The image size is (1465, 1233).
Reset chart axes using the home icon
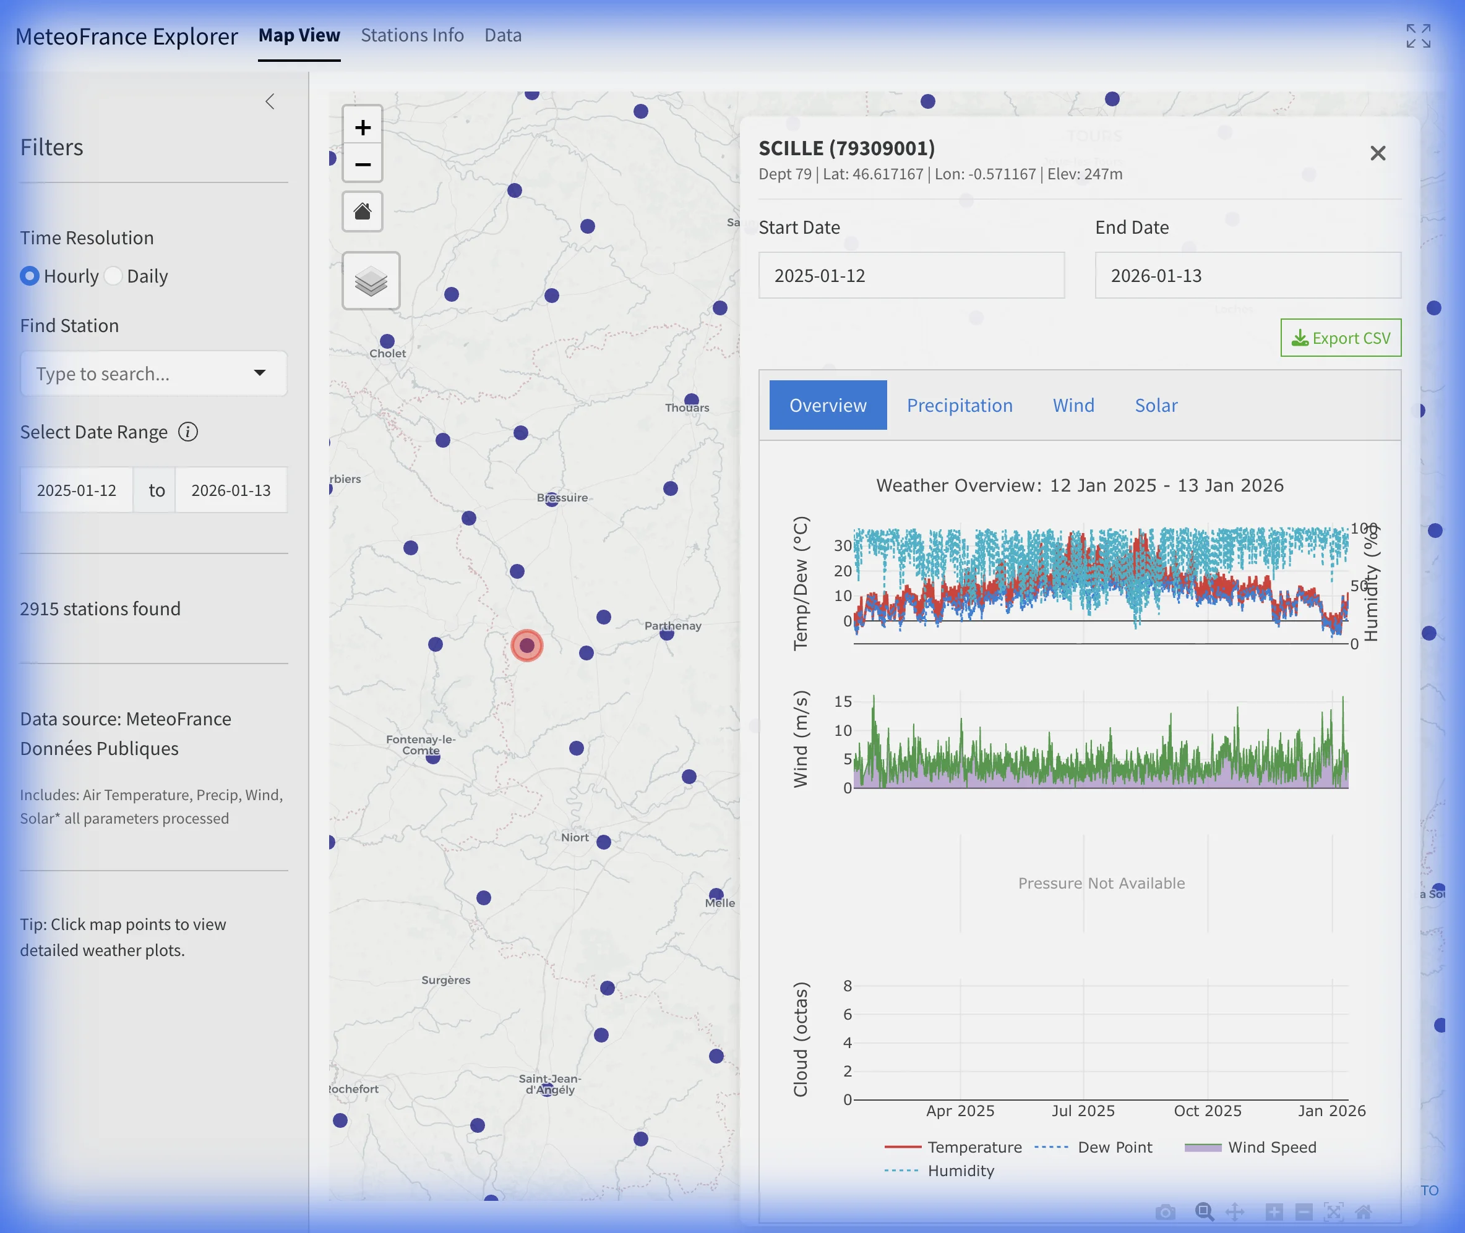pyautogui.click(x=1364, y=1211)
